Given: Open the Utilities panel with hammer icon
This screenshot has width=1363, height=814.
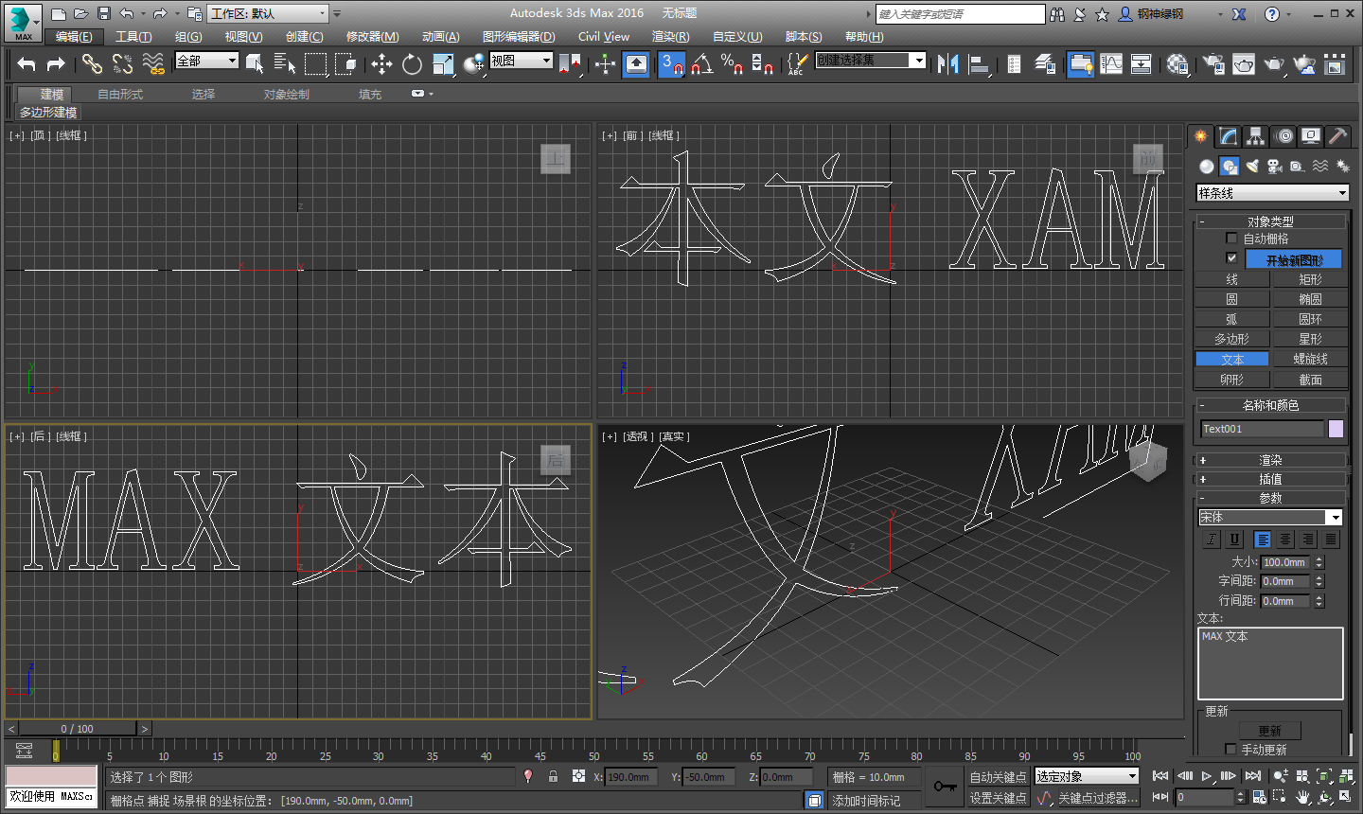Looking at the screenshot, I should point(1337,135).
